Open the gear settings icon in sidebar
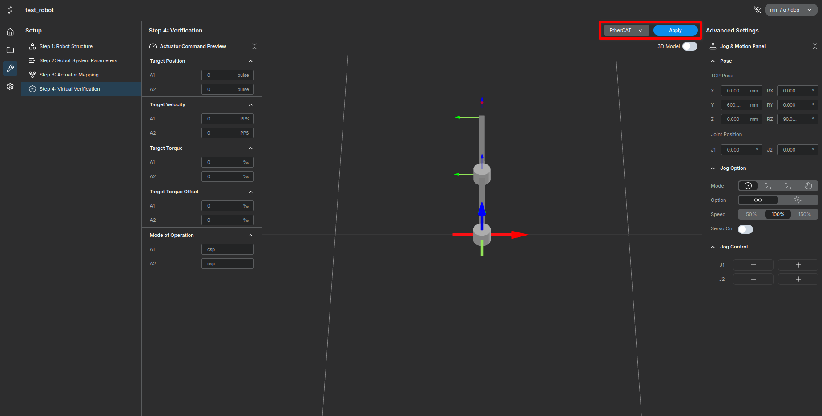The image size is (822, 416). point(10,87)
